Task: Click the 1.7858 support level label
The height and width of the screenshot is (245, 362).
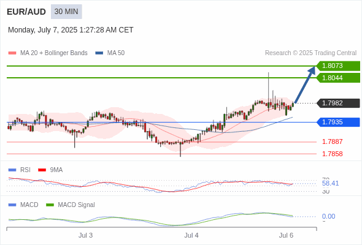Action: (x=332, y=154)
